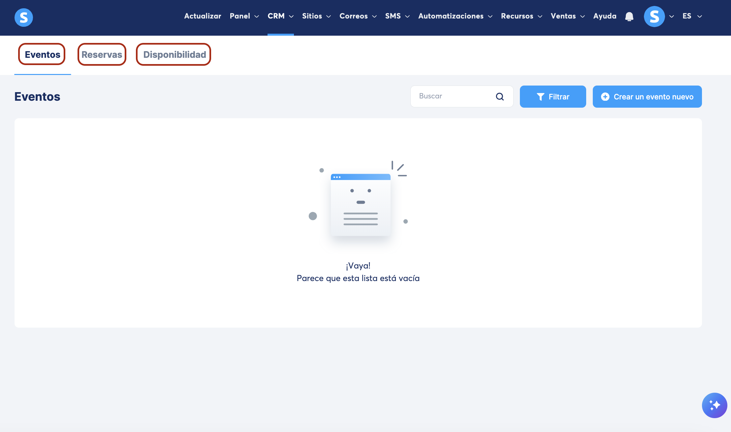Open the notifications bell

click(x=629, y=17)
